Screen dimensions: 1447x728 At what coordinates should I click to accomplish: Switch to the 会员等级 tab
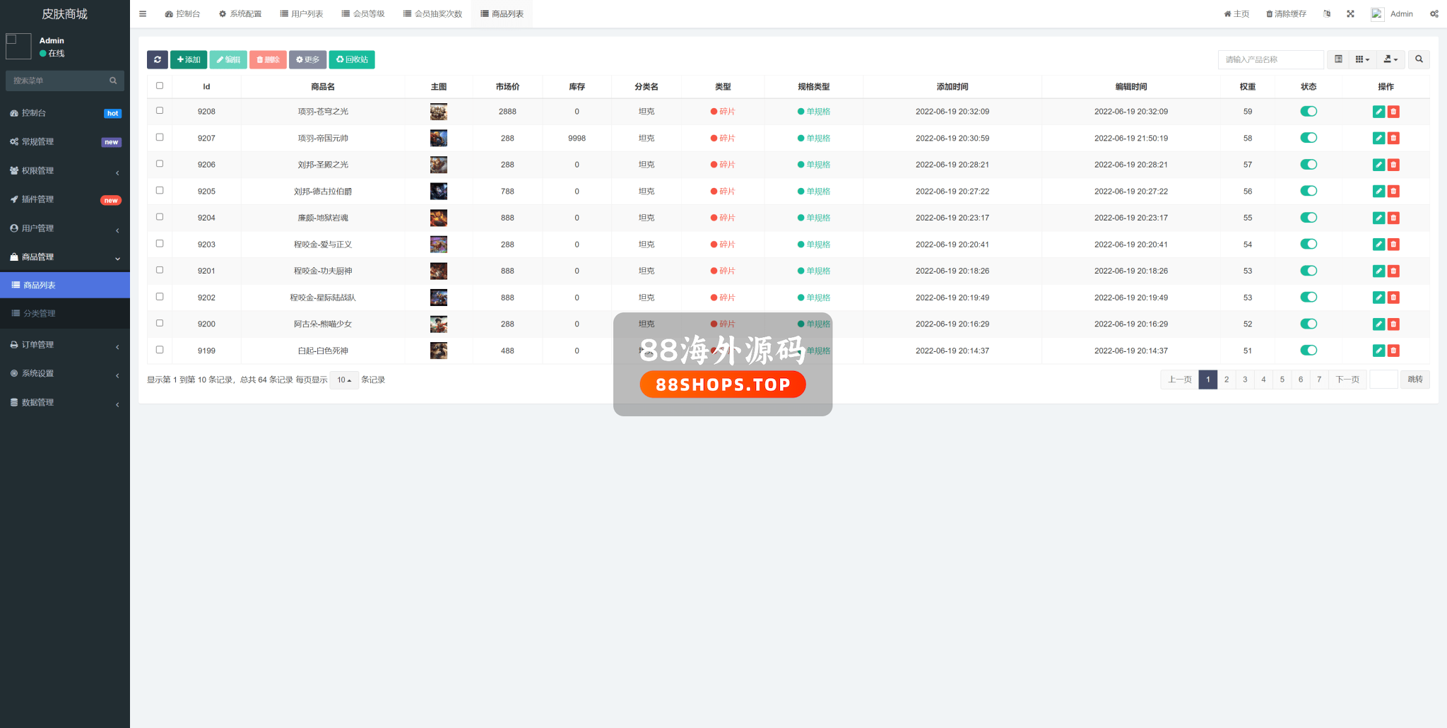(x=363, y=14)
